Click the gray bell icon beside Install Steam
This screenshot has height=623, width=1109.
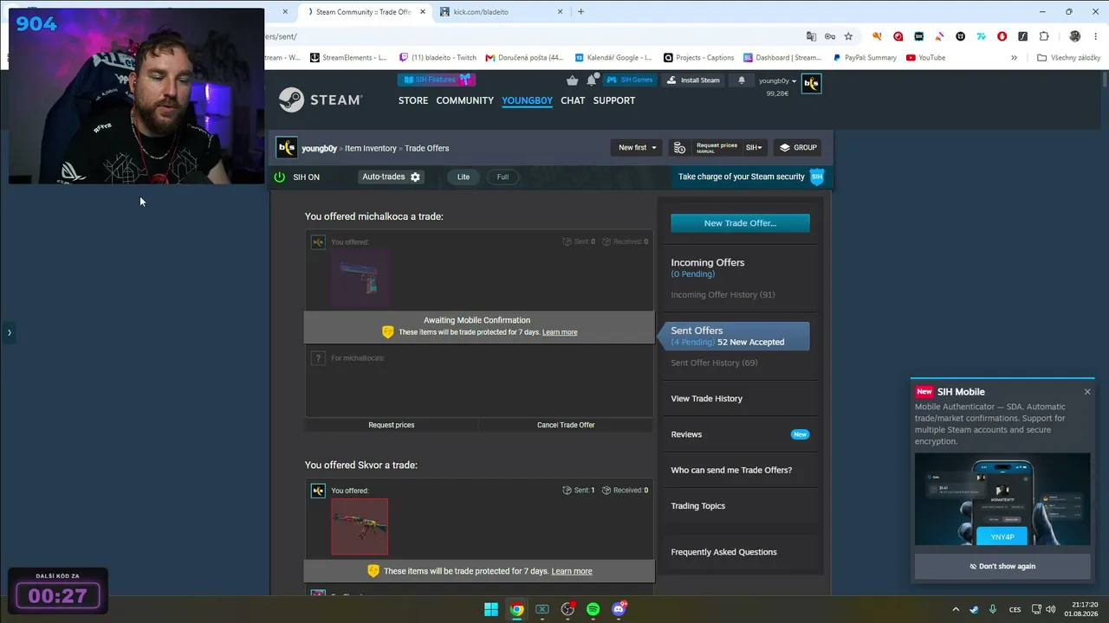point(741,80)
